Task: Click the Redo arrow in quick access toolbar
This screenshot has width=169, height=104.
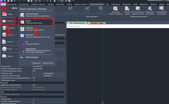Action: click(x=24, y=1)
